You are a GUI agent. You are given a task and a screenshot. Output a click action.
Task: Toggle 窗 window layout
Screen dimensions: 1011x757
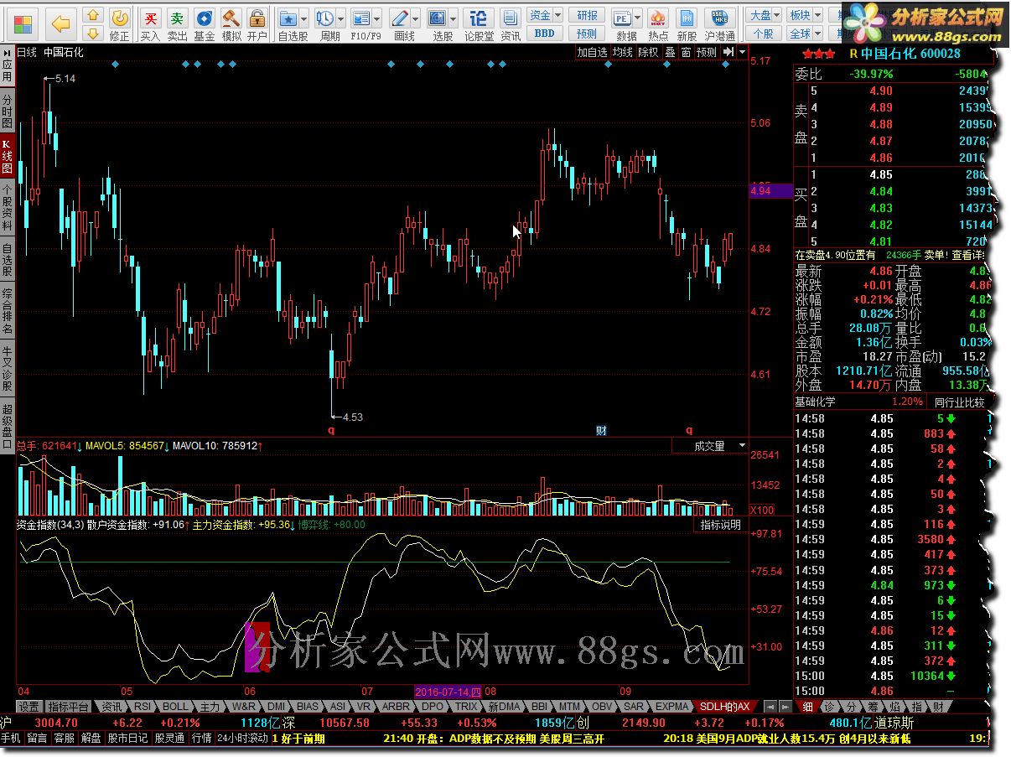click(x=686, y=52)
